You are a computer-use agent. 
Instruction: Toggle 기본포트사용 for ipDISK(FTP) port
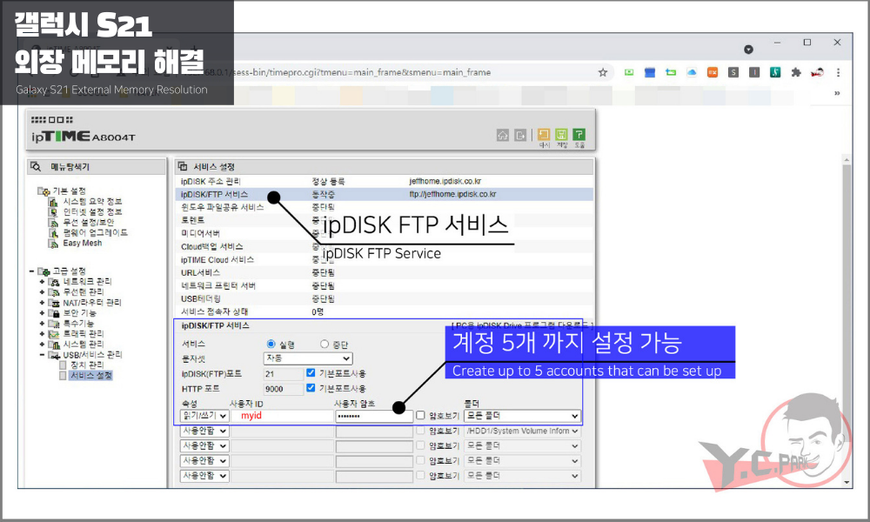(x=311, y=372)
